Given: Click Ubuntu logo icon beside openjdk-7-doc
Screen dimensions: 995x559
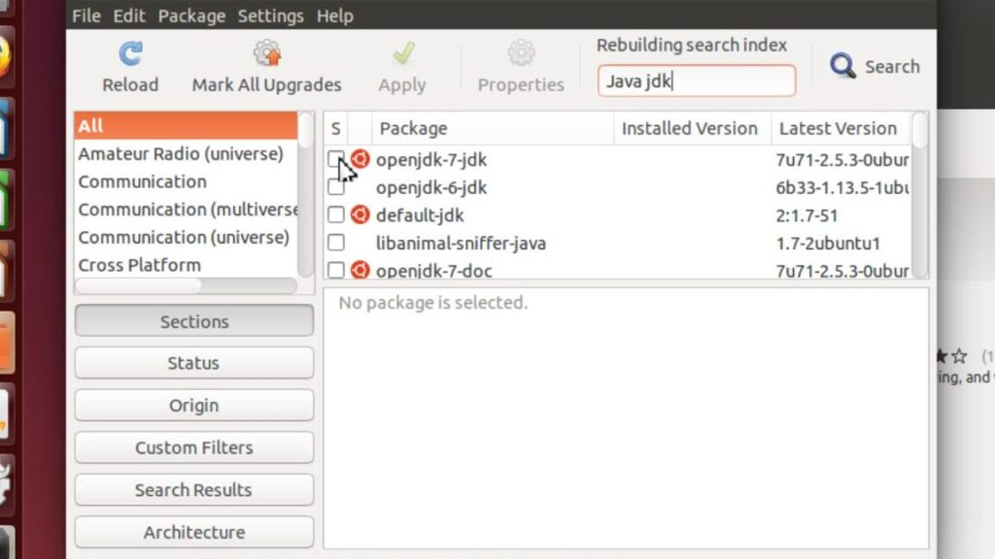Looking at the screenshot, I should [x=360, y=270].
